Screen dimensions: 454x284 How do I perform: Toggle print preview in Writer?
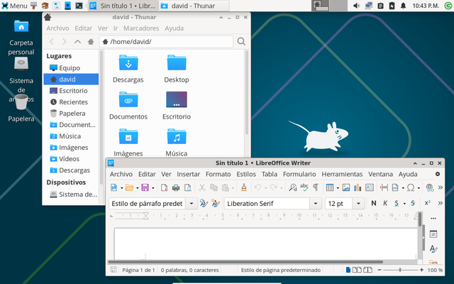tap(188, 187)
